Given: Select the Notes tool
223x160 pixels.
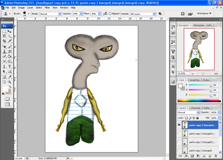Looking at the screenshot, I should (x=4, y=77).
